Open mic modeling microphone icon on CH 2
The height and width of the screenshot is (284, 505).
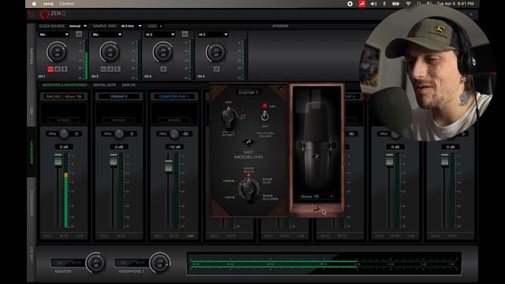[x=118, y=69]
